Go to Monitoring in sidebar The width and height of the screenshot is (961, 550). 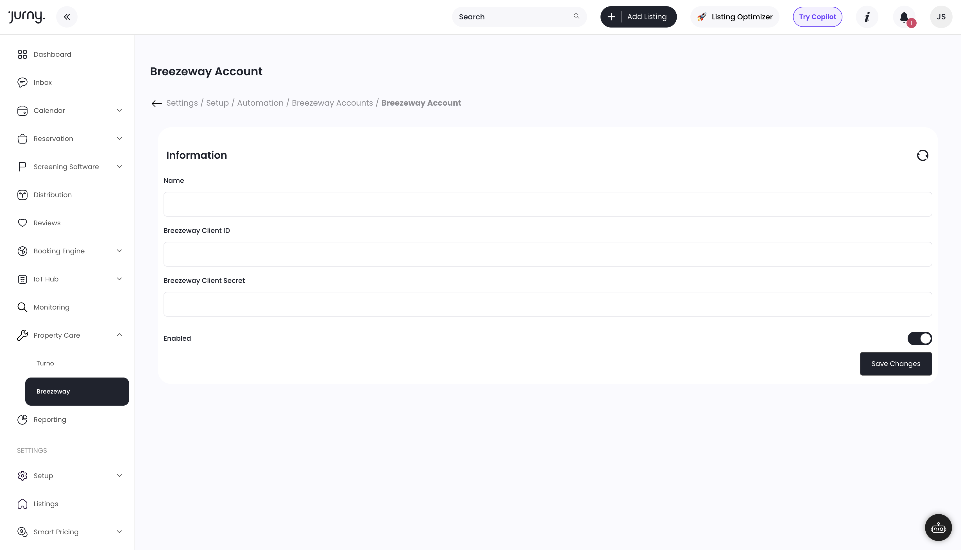click(x=51, y=308)
